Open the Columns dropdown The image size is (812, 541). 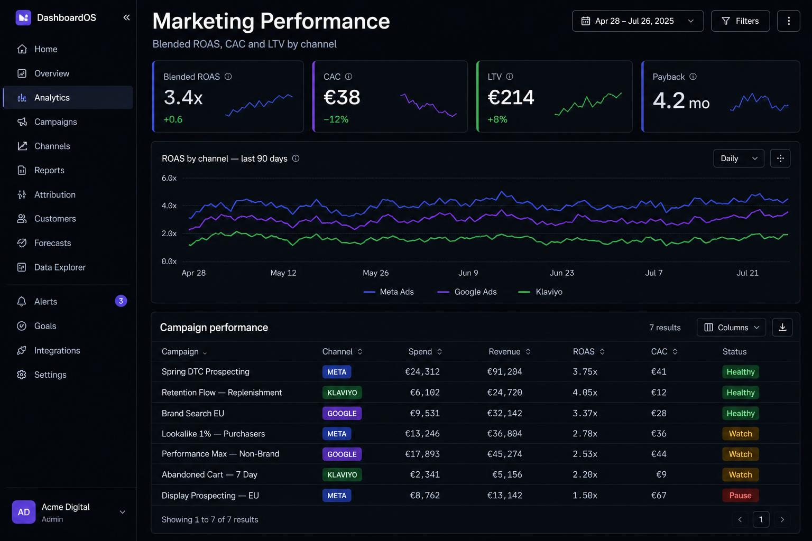pos(731,328)
